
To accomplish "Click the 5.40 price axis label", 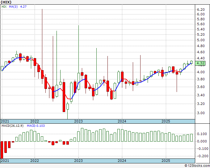I will click(x=201, y=29).
